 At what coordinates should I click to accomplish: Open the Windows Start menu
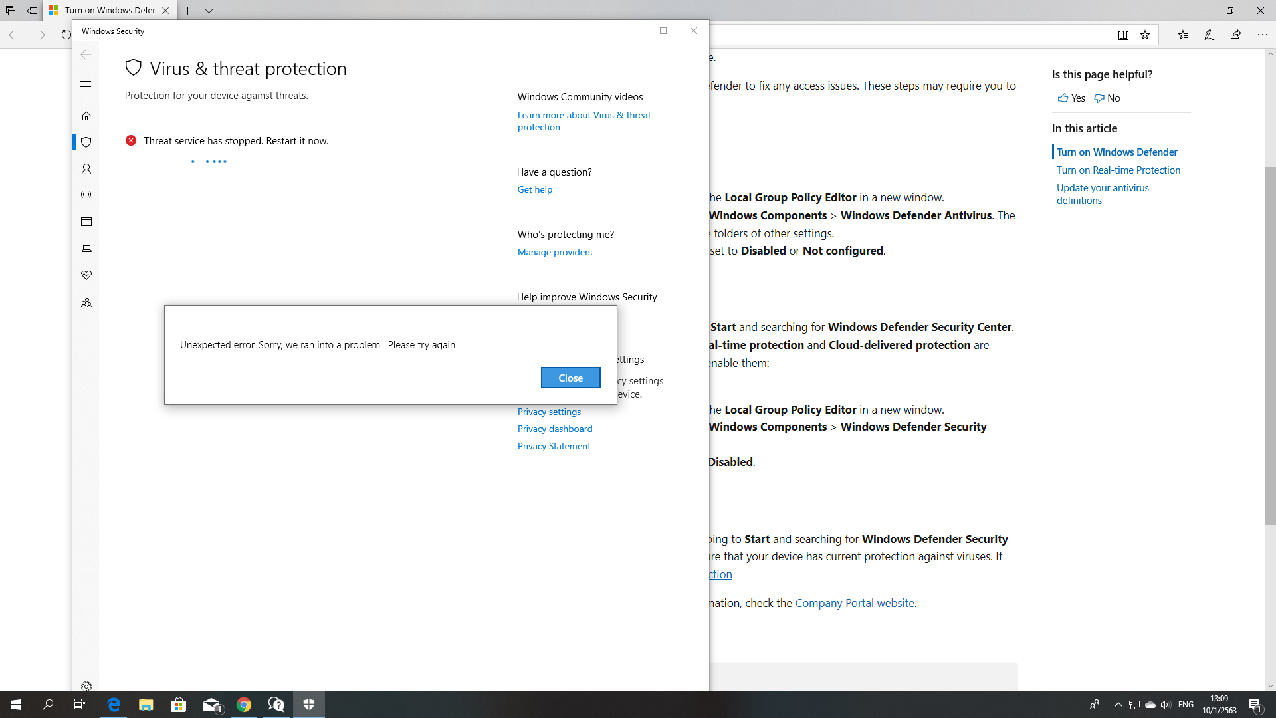pos(16,705)
